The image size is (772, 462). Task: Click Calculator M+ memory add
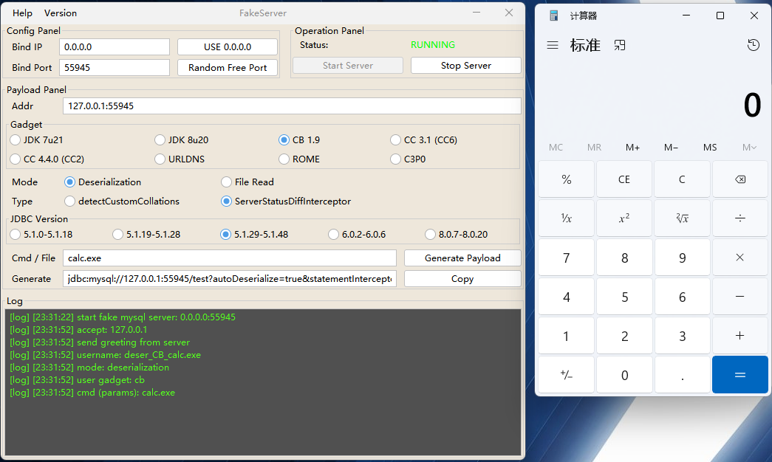pos(632,147)
